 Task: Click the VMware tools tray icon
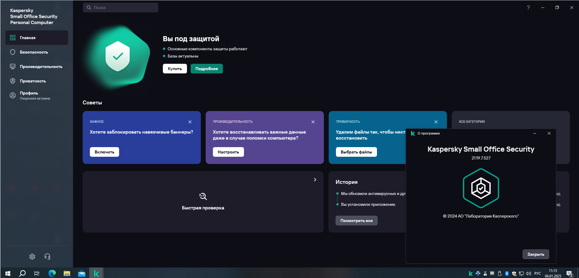(492, 273)
